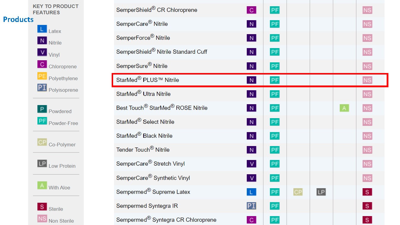Open SemperSure Nitrile product
This screenshot has height=225, width=400.
click(142, 66)
